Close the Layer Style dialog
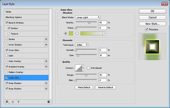Viewport: 170px width, 108px height. [x=165, y=4]
